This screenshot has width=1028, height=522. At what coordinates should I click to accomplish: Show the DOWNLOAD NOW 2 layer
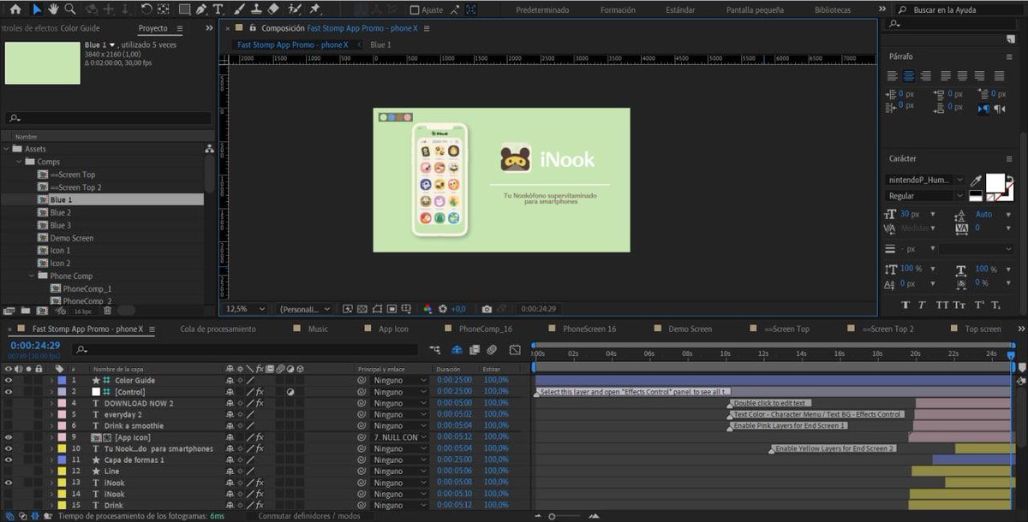tap(9, 403)
